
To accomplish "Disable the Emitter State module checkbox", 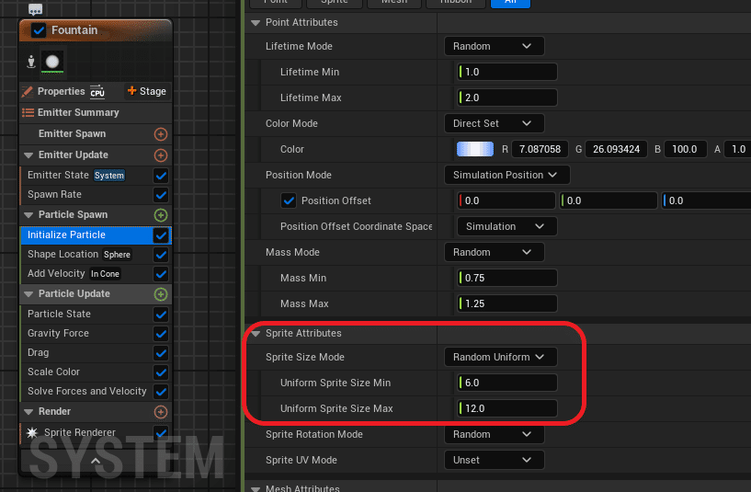I will (161, 176).
